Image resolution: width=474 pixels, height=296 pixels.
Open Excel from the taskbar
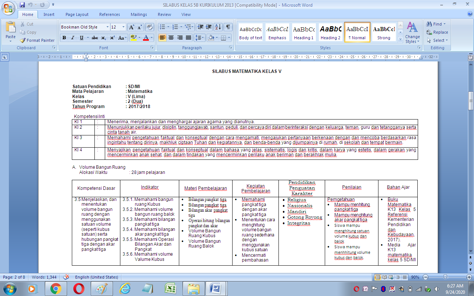click(x=170, y=289)
